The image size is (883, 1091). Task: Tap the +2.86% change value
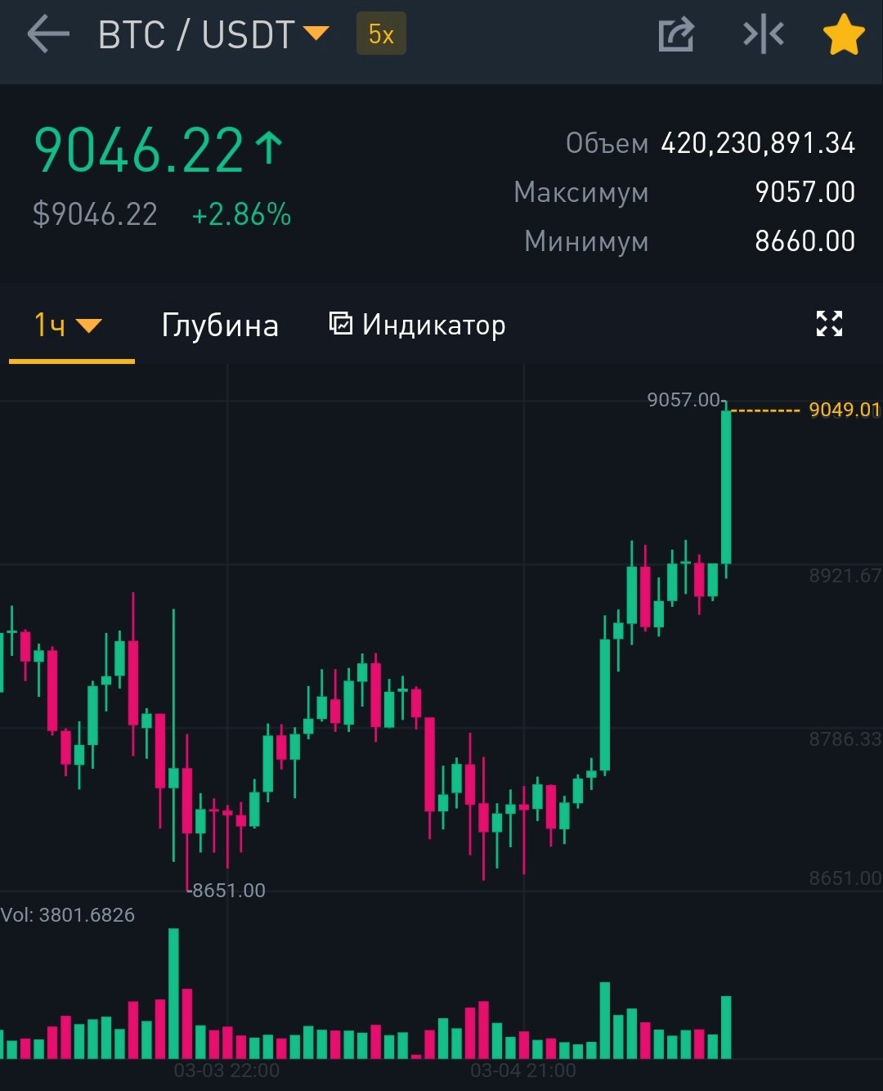pyautogui.click(x=241, y=215)
